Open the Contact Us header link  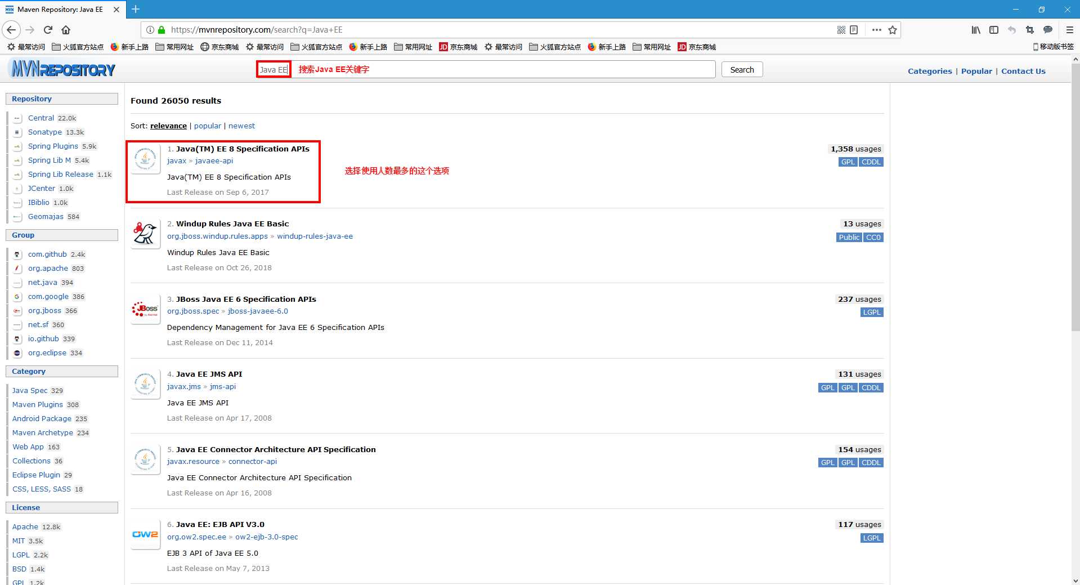click(x=1023, y=71)
